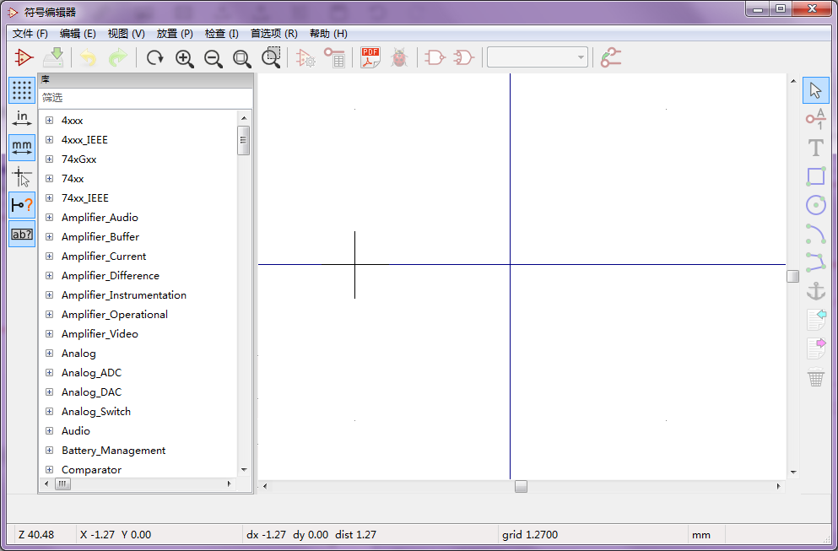Click library list scroll down arrow

(244, 470)
